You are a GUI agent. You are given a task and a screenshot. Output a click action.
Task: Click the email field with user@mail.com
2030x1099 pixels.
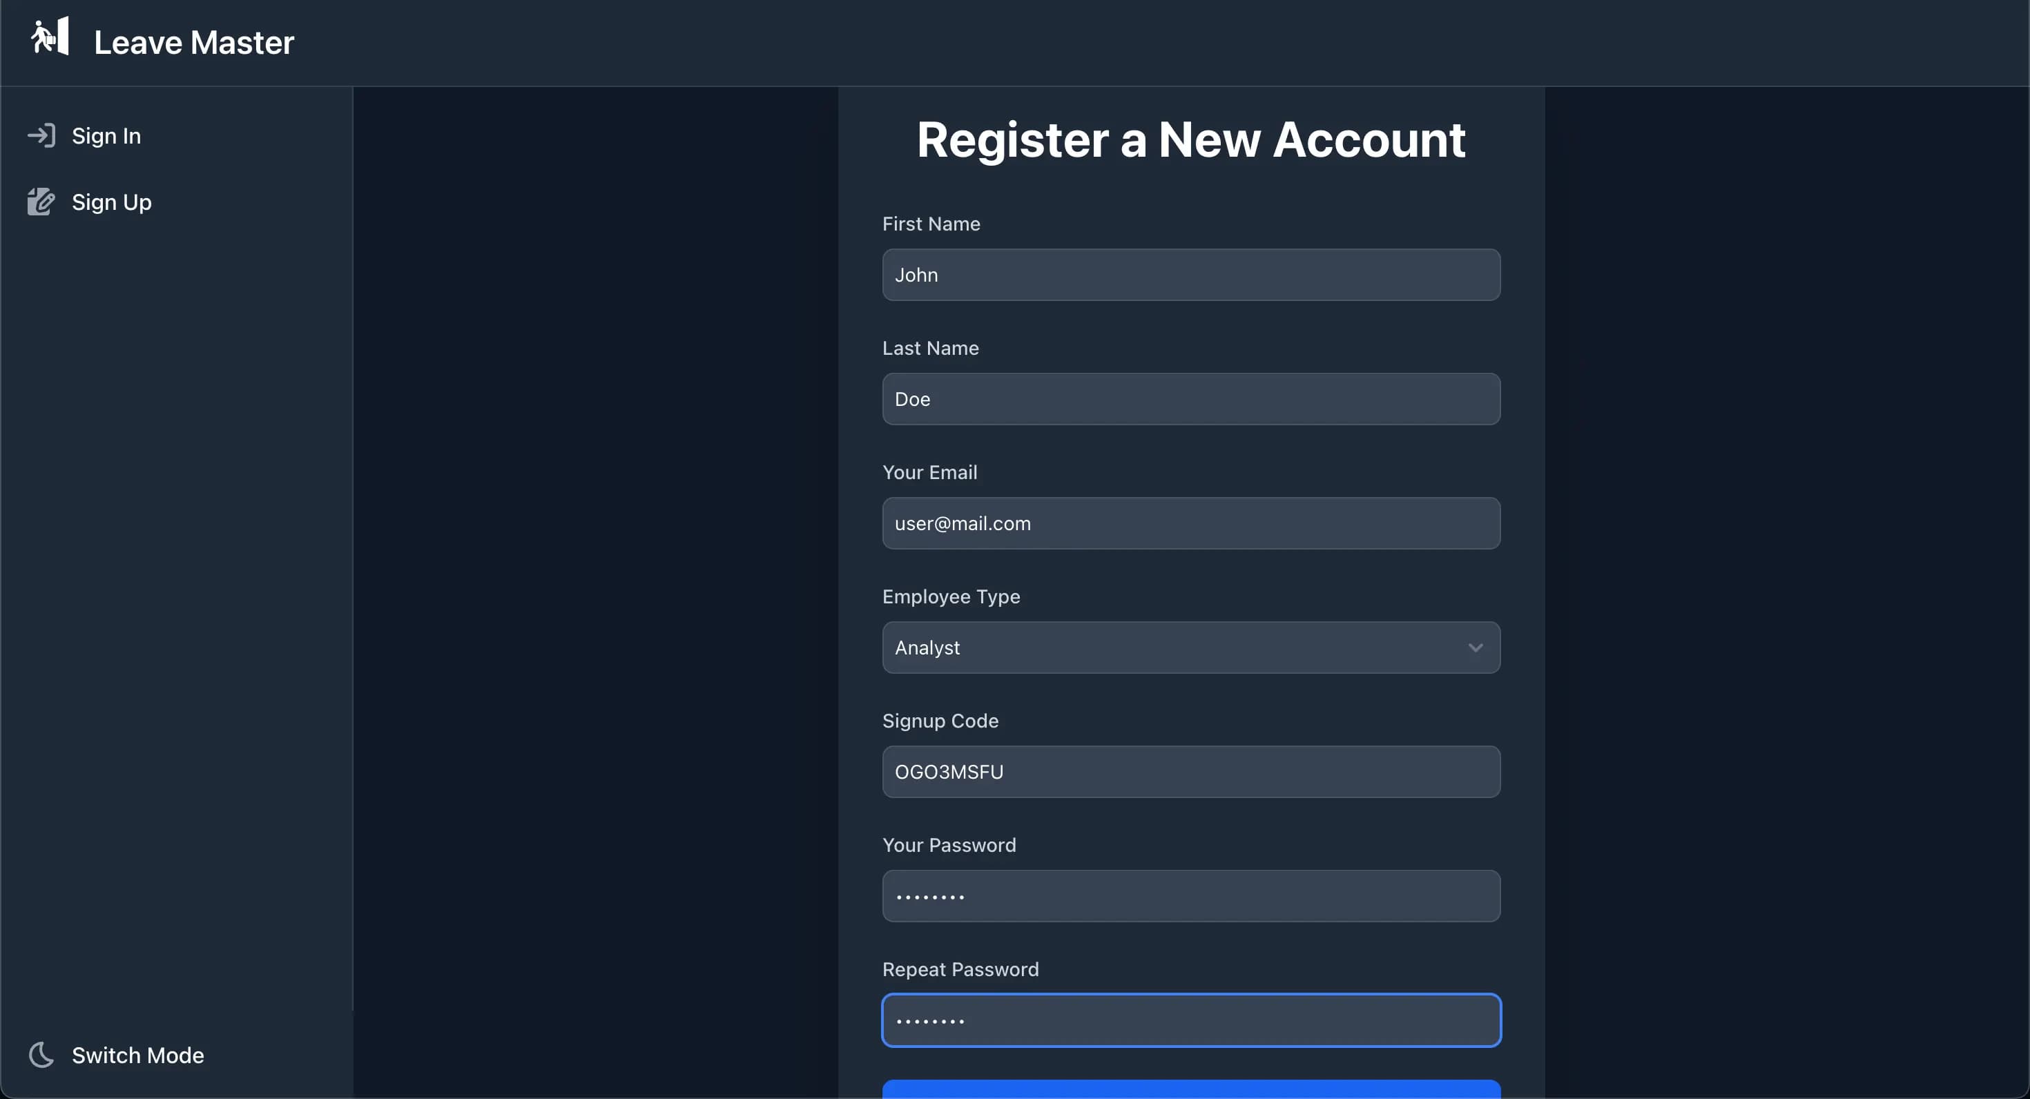[x=1191, y=523]
